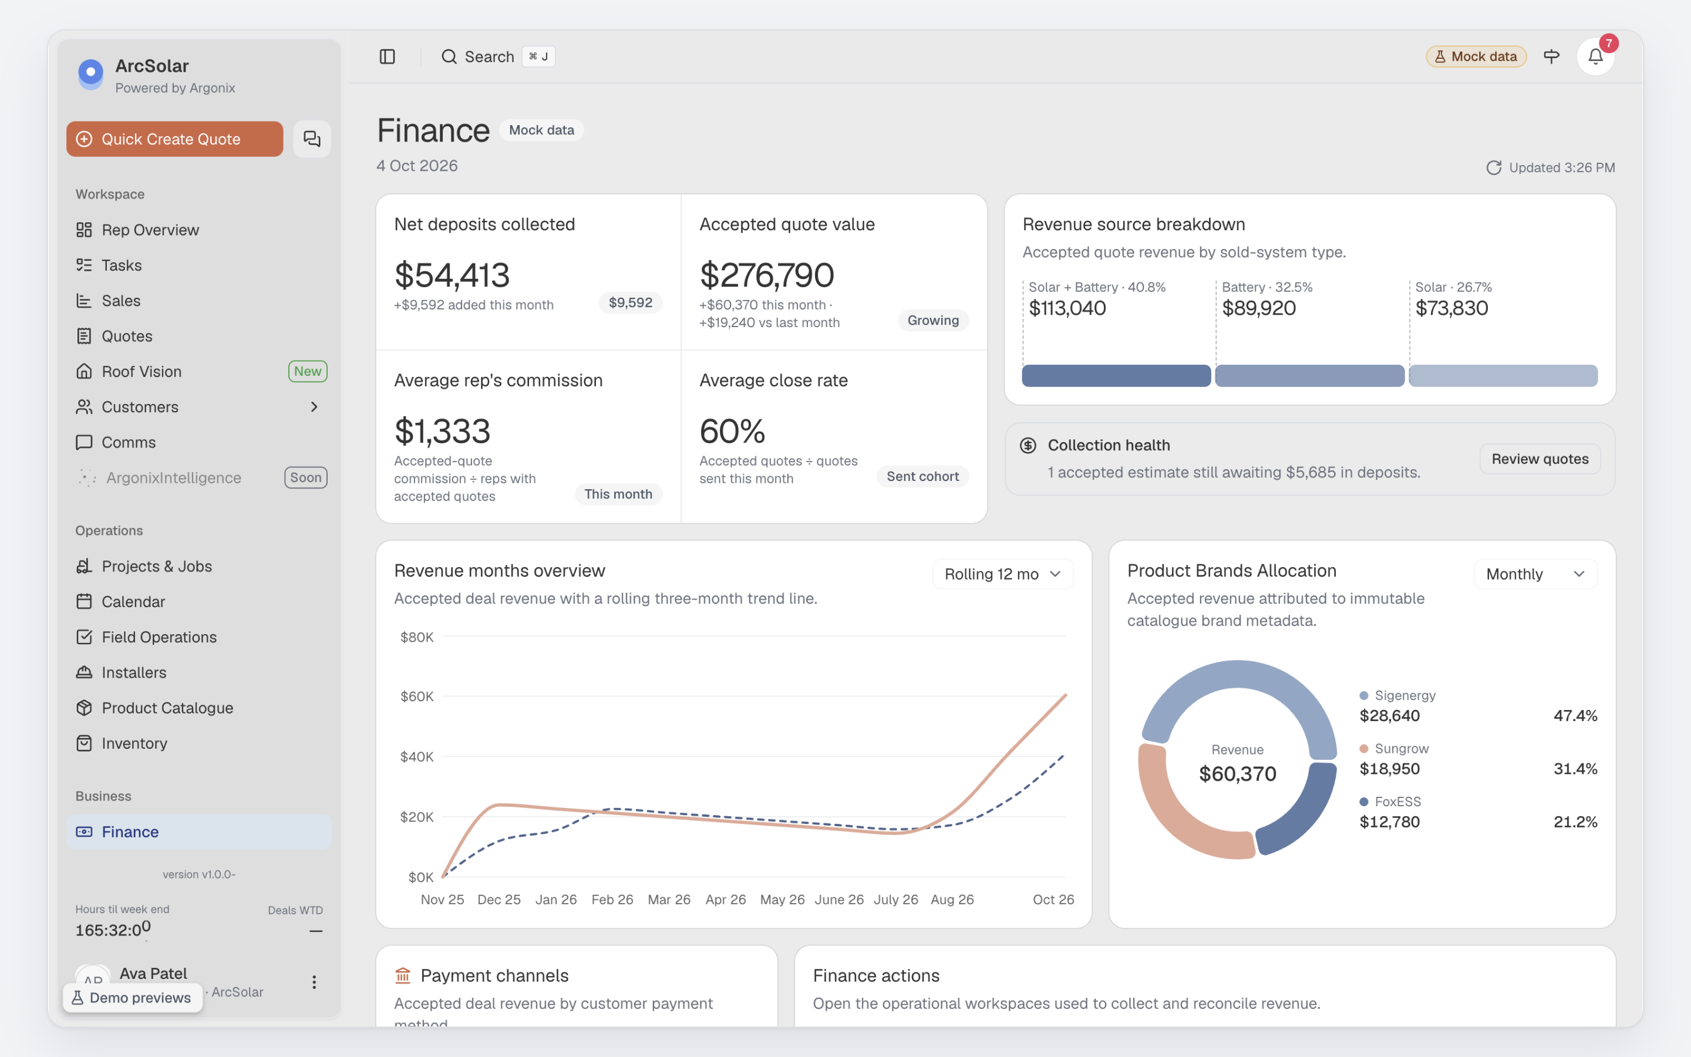The width and height of the screenshot is (1691, 1057).
Task: Click the Installers hard-hat icon
Action: (84, 672)
